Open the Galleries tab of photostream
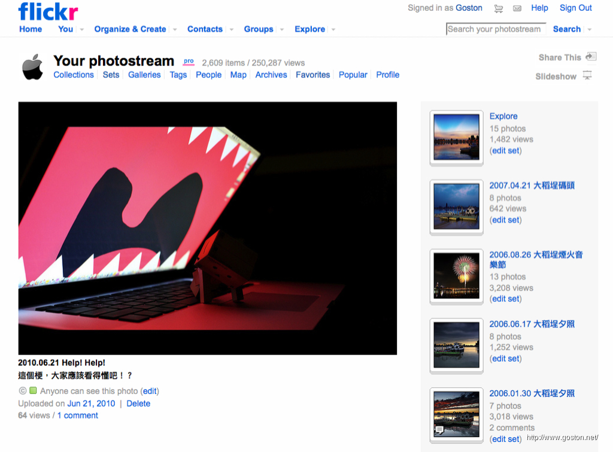The image size is (613, 452). point(144,75)
